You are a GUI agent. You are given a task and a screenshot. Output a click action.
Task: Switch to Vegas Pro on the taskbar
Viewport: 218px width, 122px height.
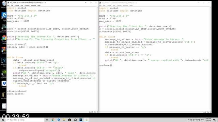click(81, 120)
